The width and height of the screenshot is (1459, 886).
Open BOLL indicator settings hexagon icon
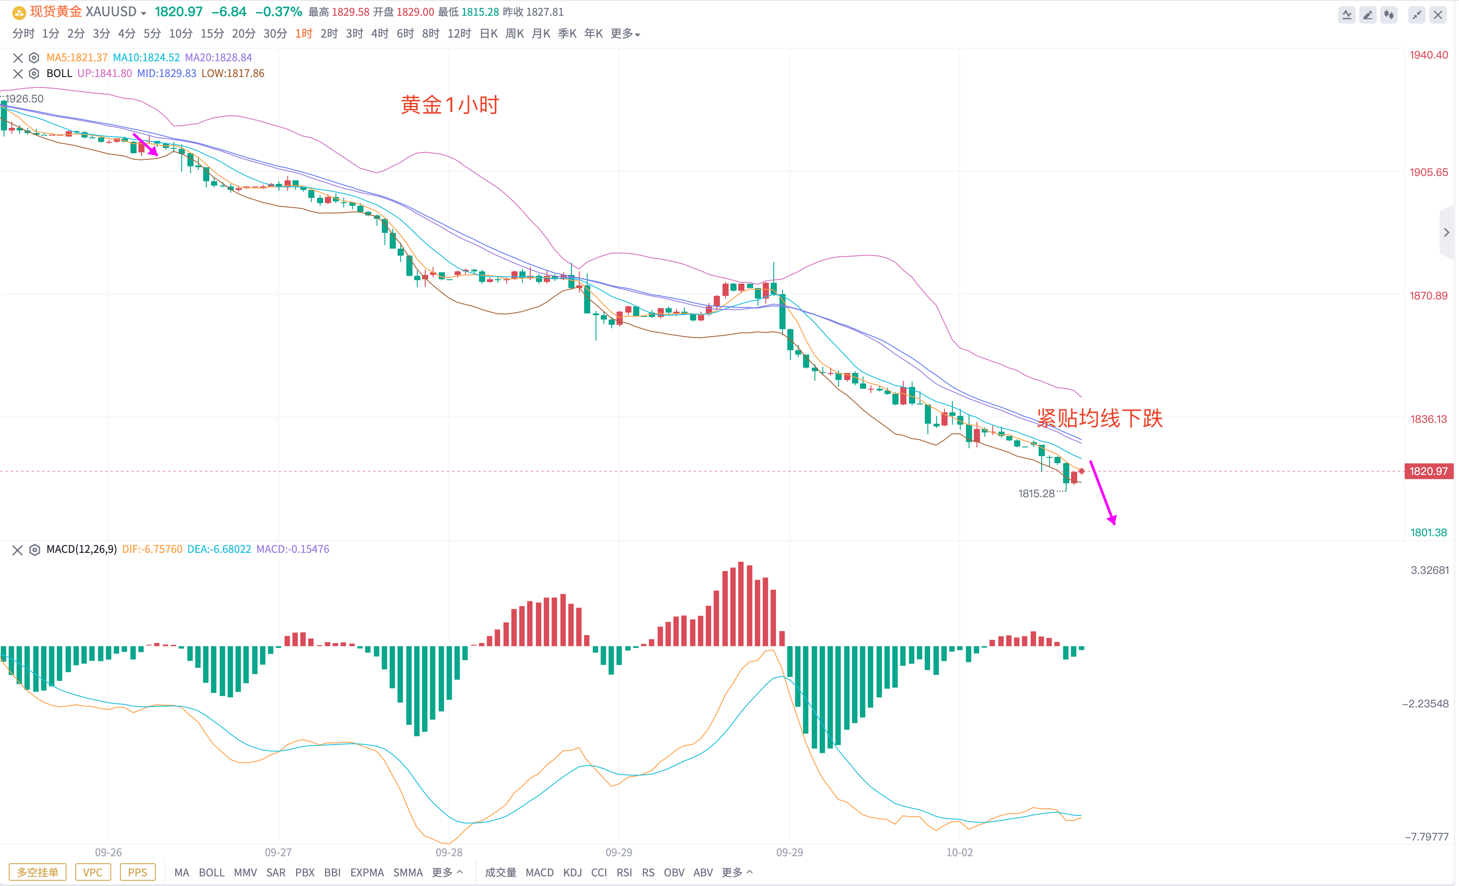pyautogui.click(x=34, y=74)
